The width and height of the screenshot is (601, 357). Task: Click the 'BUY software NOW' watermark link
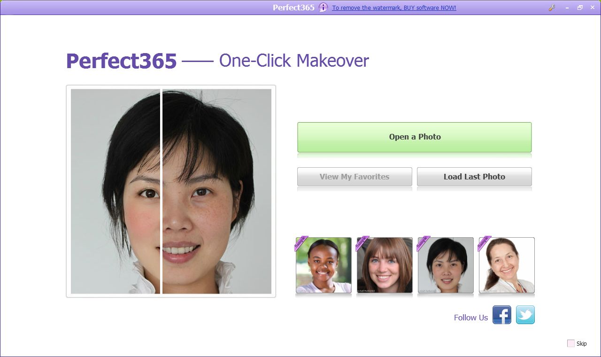(x=394, y=8)
